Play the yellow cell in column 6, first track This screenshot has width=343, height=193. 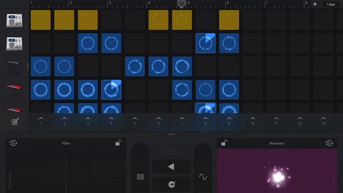159,20
